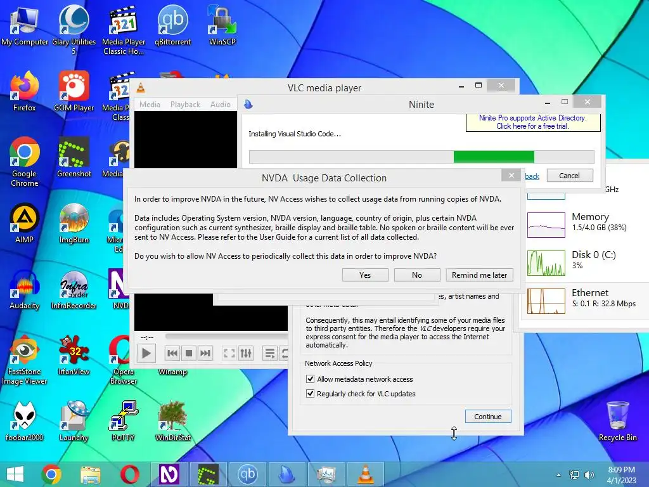Open qBittorrent desktop shortcut
649x487 pixels.
[172, 25]
